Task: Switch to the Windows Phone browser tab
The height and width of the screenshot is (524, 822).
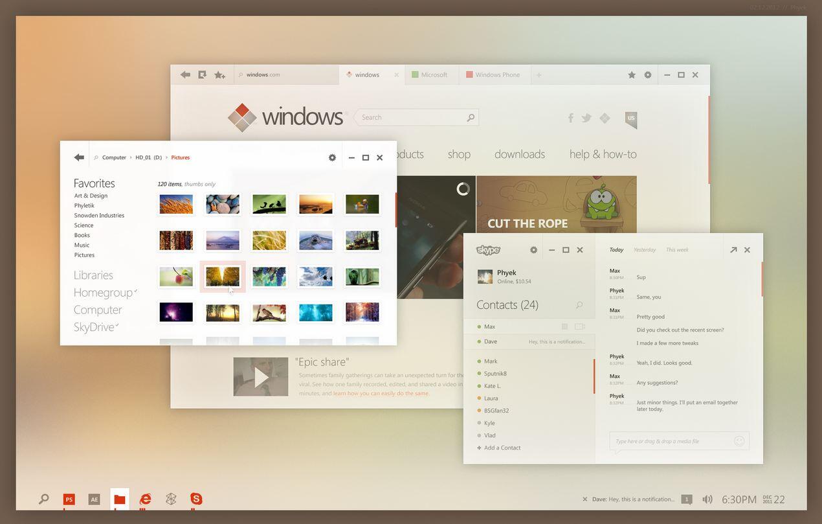Action: [x=494, y=74]
